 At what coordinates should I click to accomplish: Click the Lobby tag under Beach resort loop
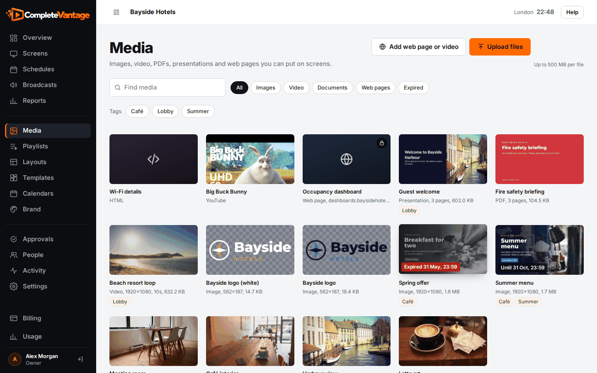point(120,302)
